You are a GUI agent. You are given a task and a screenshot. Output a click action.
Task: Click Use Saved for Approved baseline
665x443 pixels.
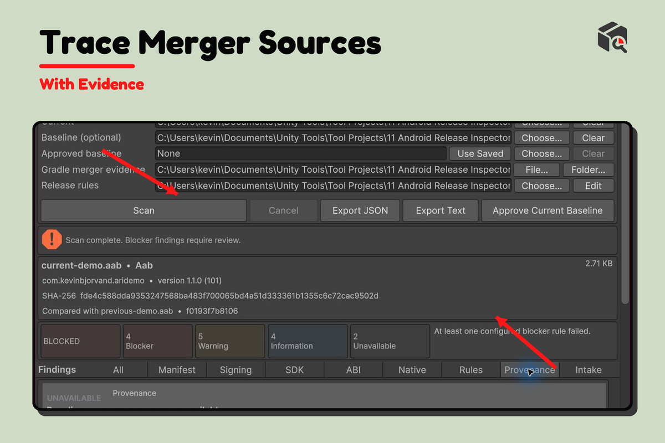480,153
